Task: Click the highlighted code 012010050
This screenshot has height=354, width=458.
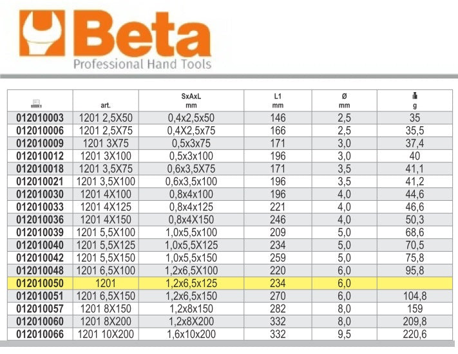Action: point(40,283)
